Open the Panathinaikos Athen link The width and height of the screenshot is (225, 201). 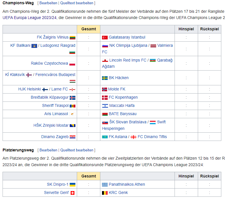[127, 184]
